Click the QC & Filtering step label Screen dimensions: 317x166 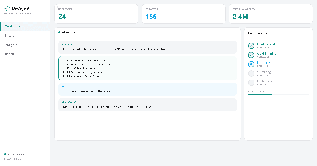pos(267,53)
